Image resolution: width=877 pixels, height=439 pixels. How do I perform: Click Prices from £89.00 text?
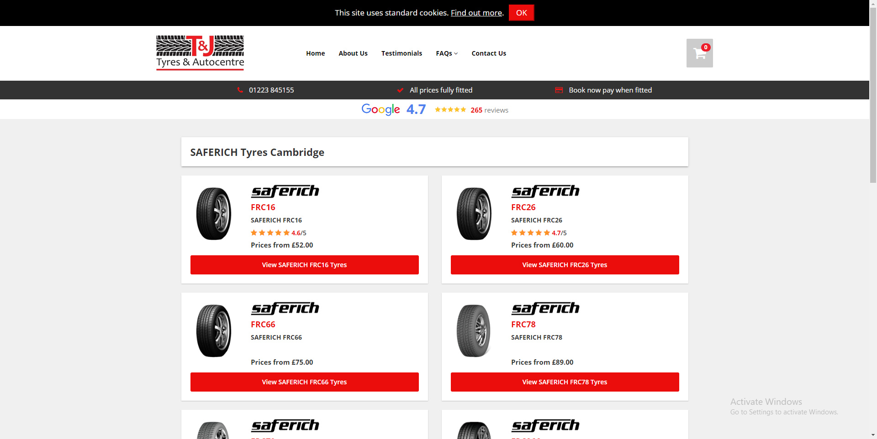pos(542,362)
